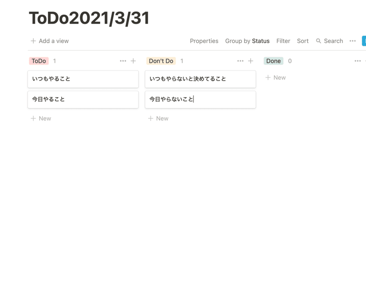Click the ToDo status tag

(x=39, y=61)
